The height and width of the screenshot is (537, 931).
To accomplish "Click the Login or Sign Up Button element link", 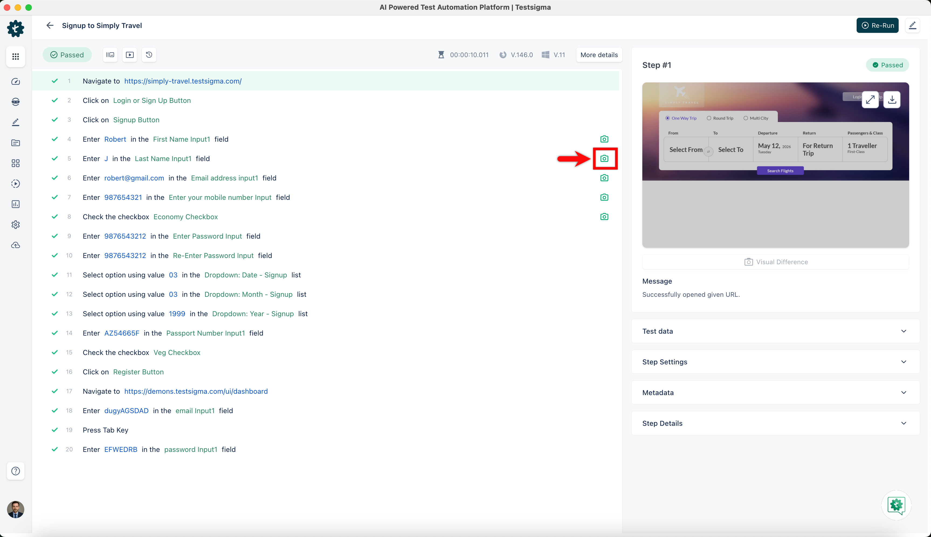I will pos(152,100).
